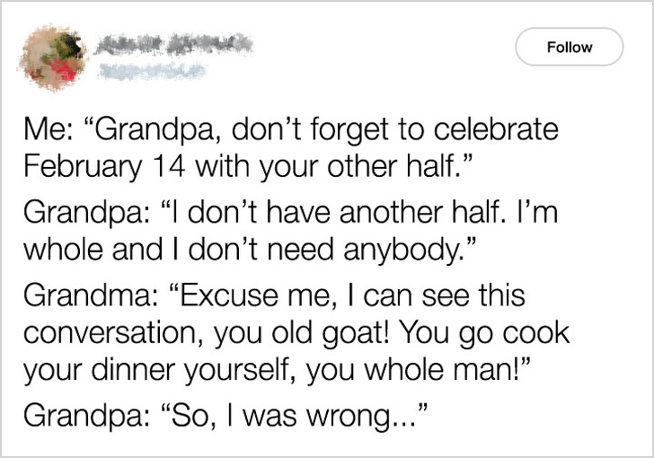Viewport: 654px width, 458px height.
Task: Click the Follow button
Action: coord(570,47)
